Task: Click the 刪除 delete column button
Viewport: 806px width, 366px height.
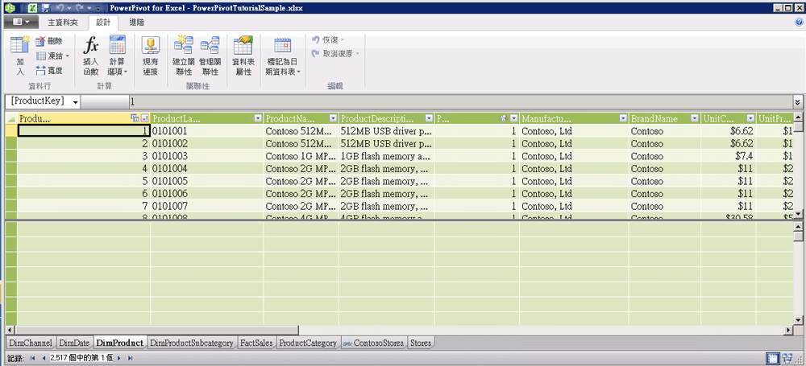Action: point(49,41)
